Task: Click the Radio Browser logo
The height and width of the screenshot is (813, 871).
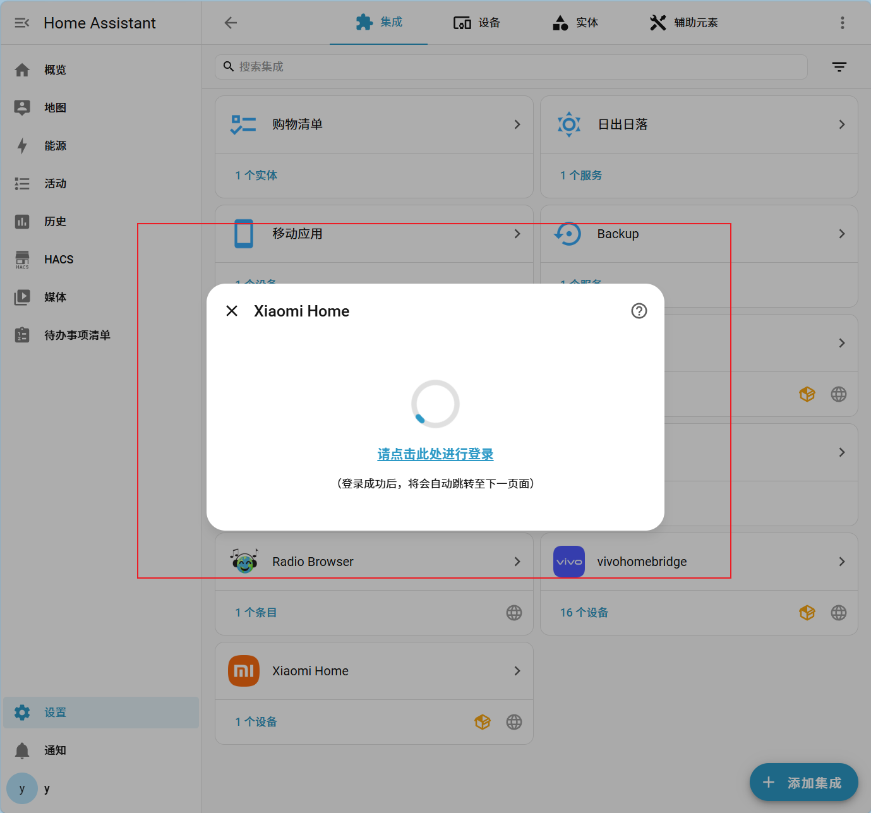Action: point(244,561)
